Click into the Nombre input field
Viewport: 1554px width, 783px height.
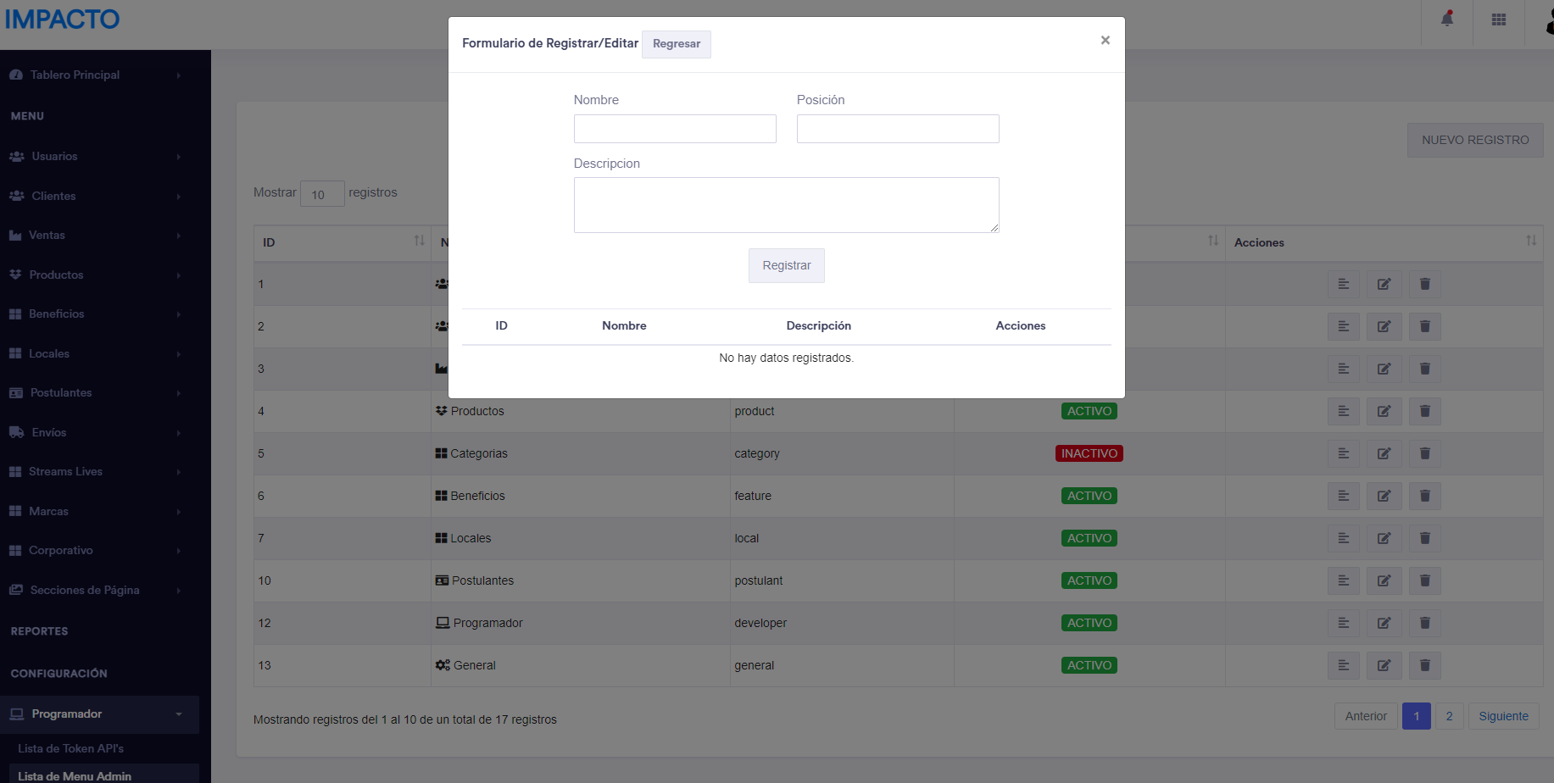675,129
